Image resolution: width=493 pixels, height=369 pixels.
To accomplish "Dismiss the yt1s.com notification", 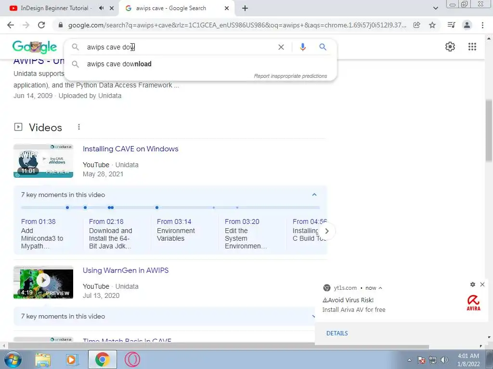I will [x=482, y=284].
